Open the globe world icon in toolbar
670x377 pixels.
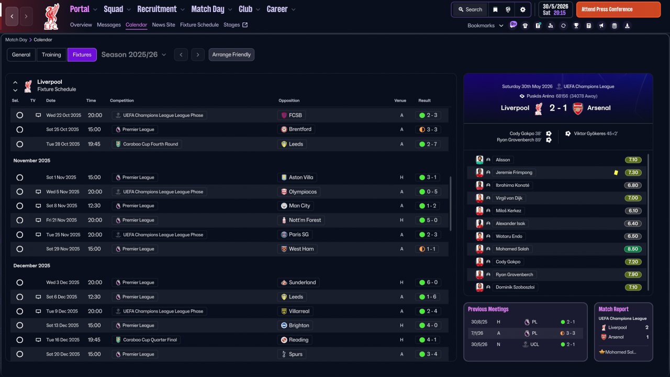click(508, 9)
